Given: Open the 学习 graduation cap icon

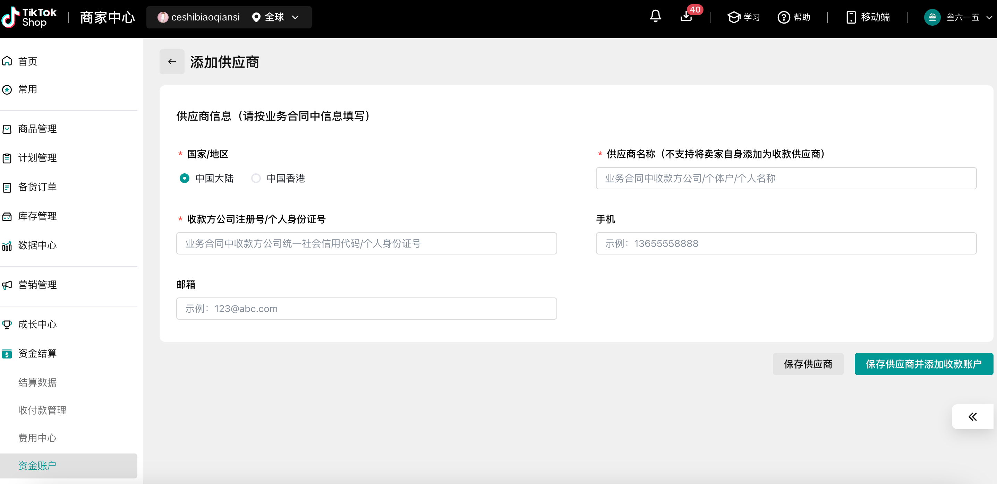Looking at the screenshot, I should (x=733, y=17).
